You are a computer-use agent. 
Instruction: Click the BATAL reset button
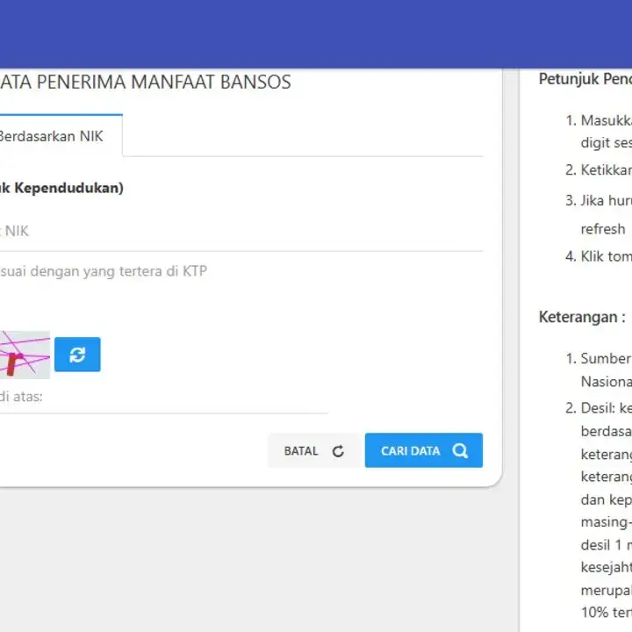coord(314,450)
